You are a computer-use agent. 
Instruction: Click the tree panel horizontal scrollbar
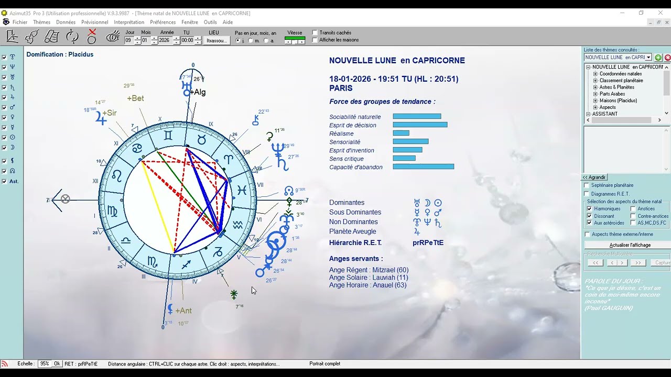(624, 120)
